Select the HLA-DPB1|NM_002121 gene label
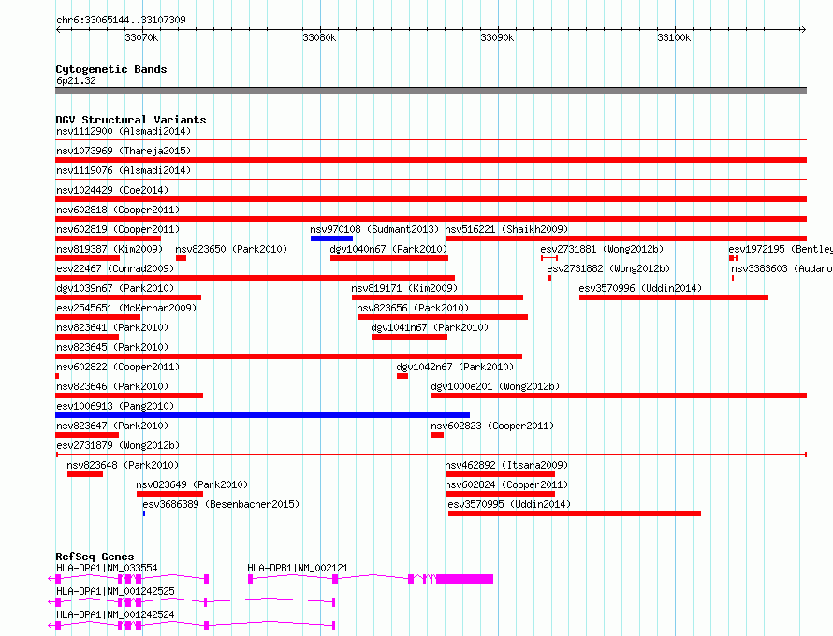 [x=298, y=568]
